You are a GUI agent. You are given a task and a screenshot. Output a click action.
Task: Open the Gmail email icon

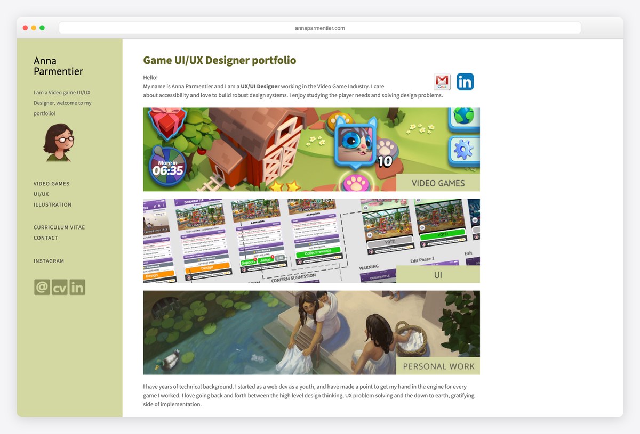tap(442, 81)
